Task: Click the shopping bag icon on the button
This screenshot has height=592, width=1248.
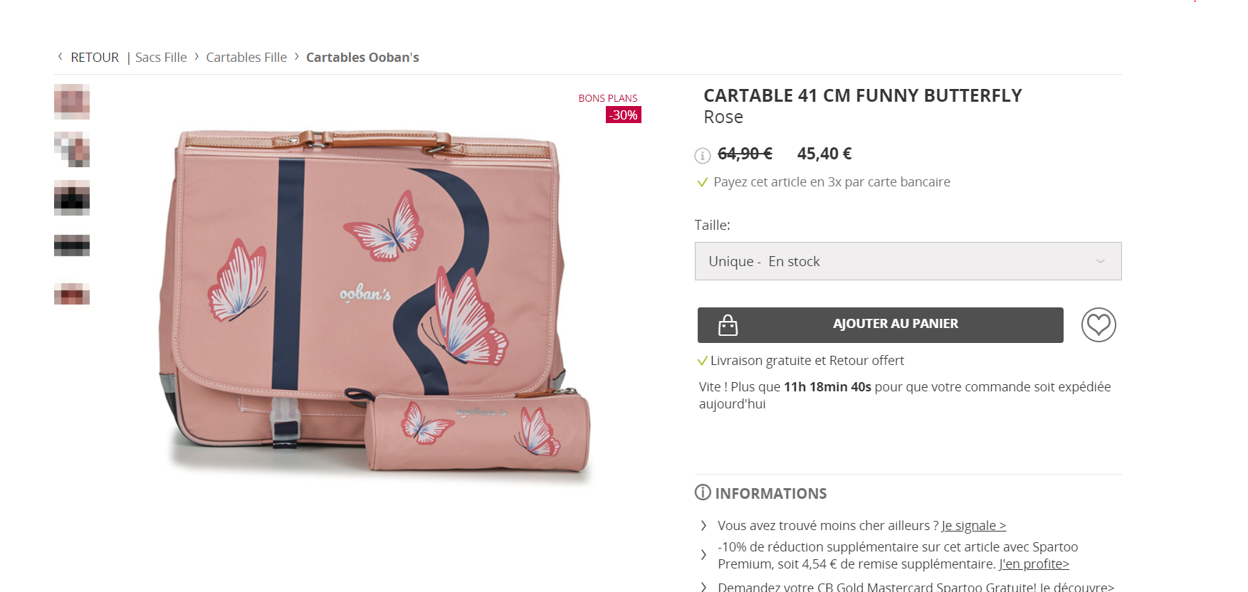Action: [x=728, y=325]
